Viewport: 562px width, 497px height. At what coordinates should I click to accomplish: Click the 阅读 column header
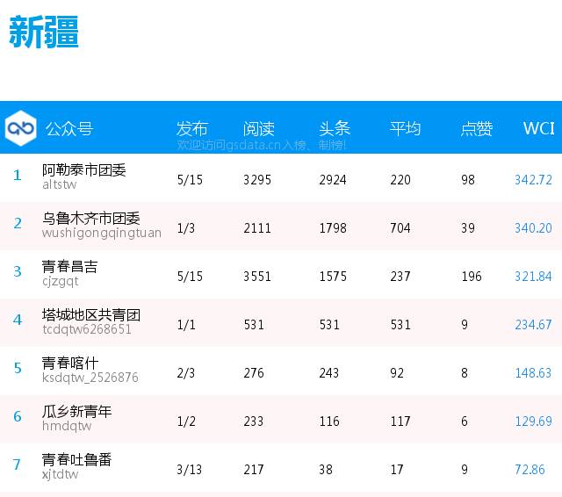tap(259, 128)
